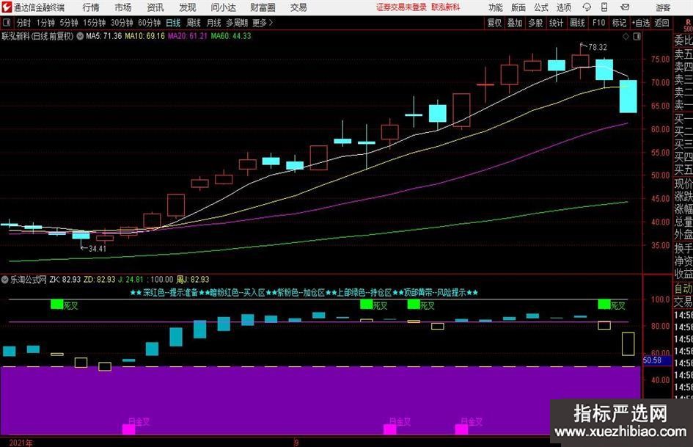
Task: Click the red 联泓新科 stock name link
Action: (446, 7)
